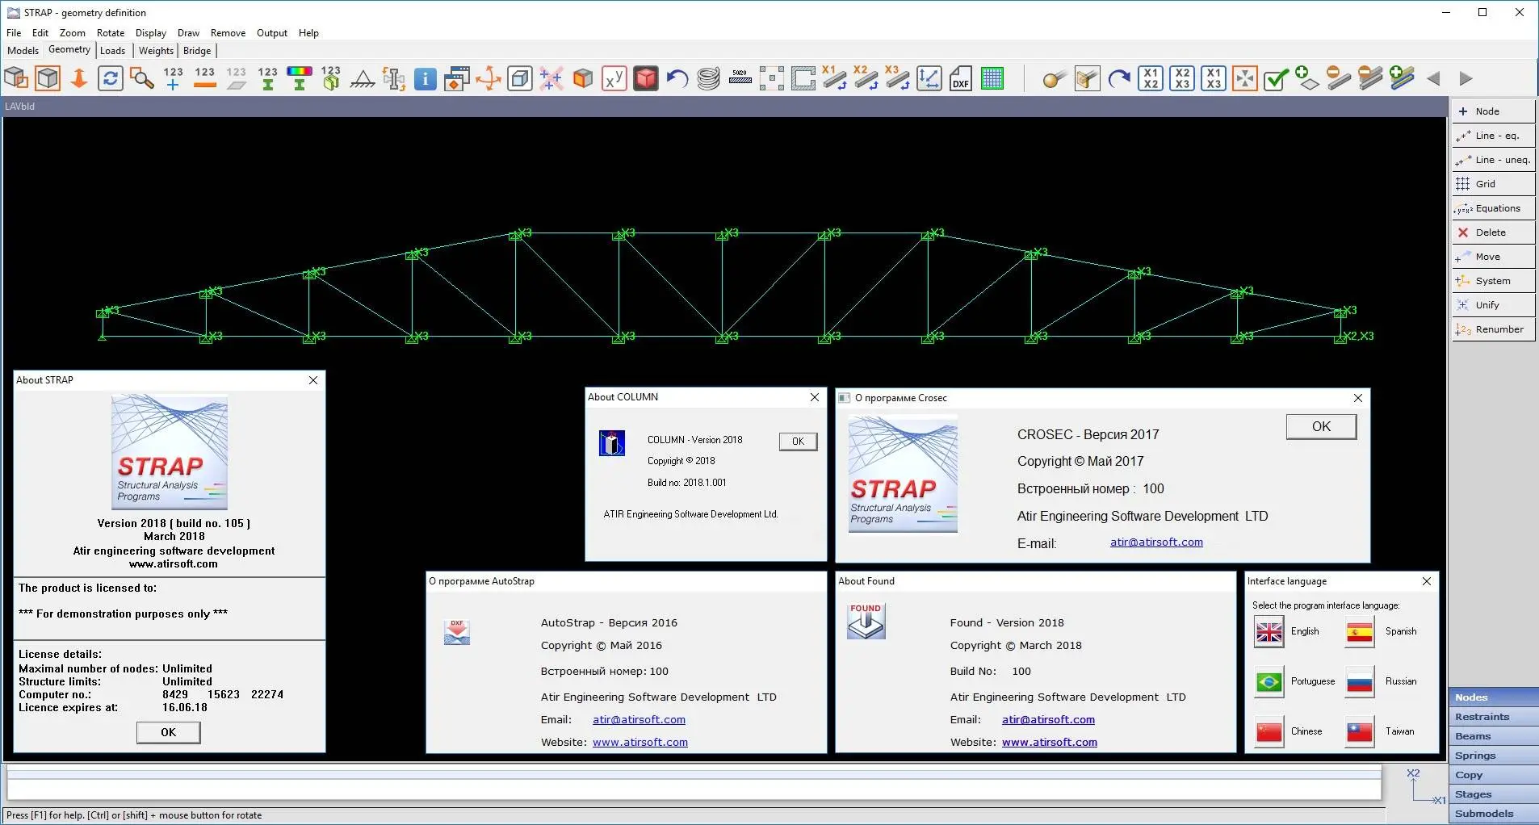1539x825 pixels.
Task: Click the orange vertical double-arrow icon
Action: point(79,78)
